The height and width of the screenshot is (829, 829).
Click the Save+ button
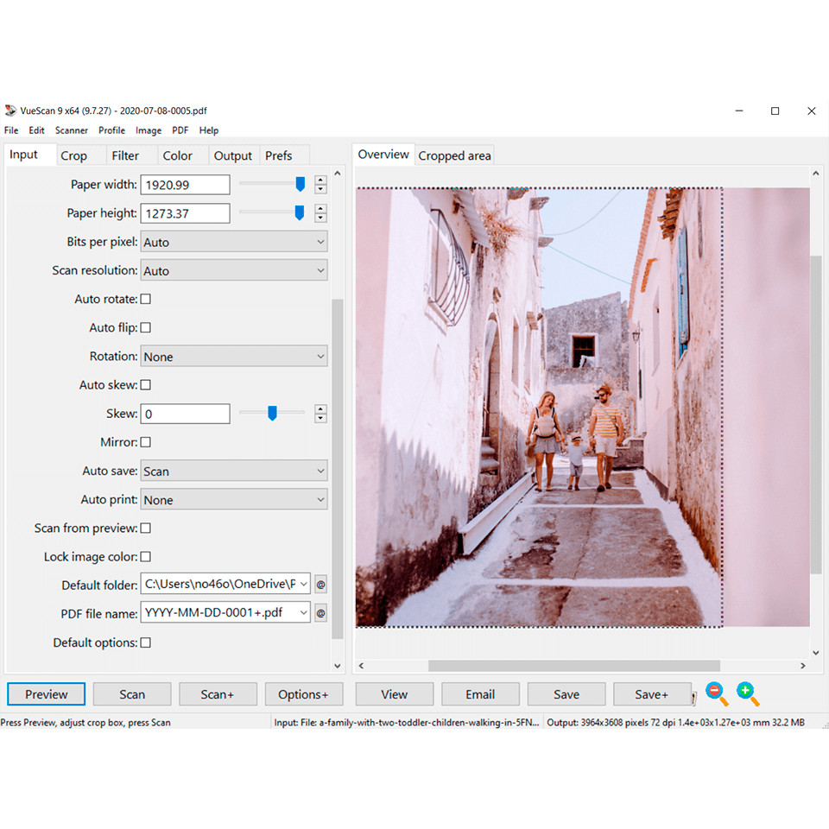[651, 694]
